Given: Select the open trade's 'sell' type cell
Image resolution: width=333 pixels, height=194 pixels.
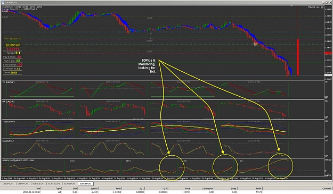Looking at the screenshot, I should click(59, 192).
